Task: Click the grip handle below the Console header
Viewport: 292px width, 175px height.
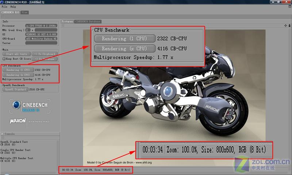Action: pos(3,138)
